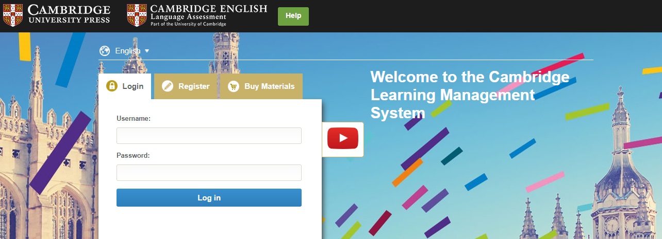Click the padlock icon on Login tab
662x239 pixels.
(112, 86)
